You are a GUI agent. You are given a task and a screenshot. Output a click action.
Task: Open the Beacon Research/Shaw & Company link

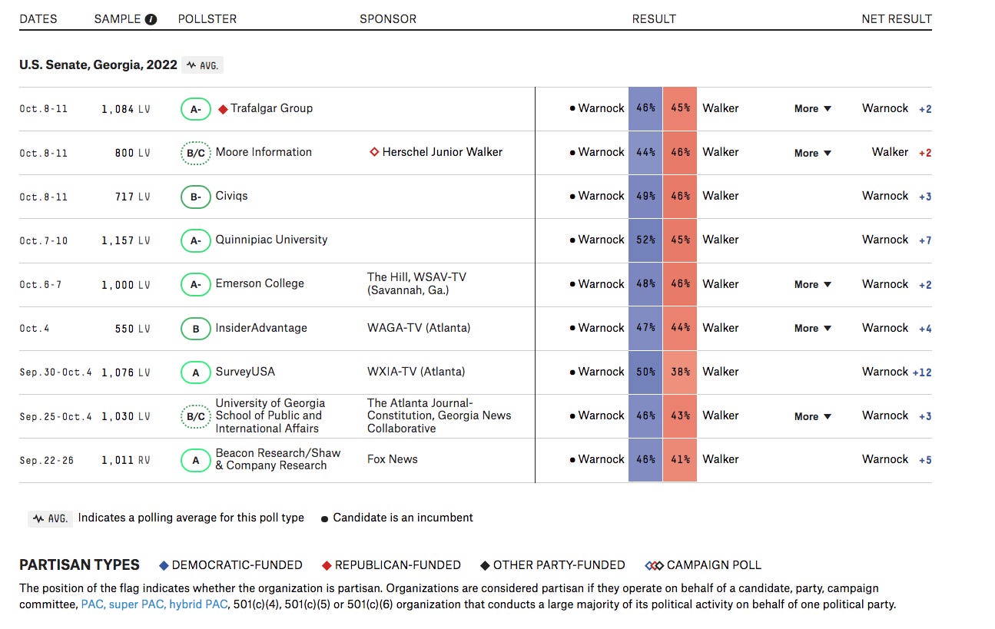click(277, 459)
